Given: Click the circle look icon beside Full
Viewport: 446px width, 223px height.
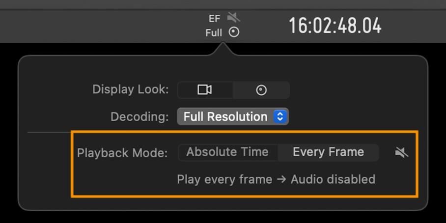Looking at the screenshot, I should coord(234,32).
